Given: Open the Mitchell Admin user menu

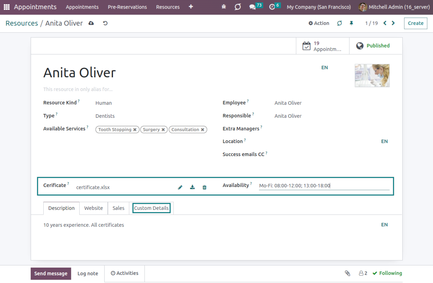Looking at the screenshot, I should pos(394,7).
